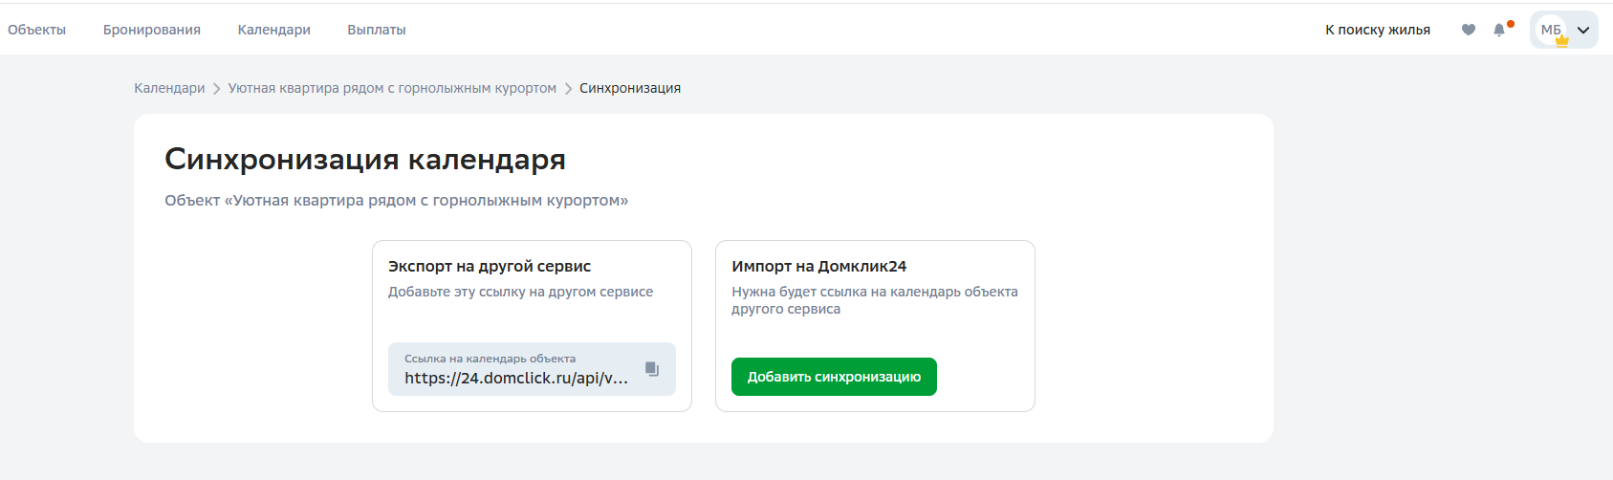Click the Синхронизация календаря page heading
Screen dimensions: 1613x480
pyautogui.click(x=365, y=159)
